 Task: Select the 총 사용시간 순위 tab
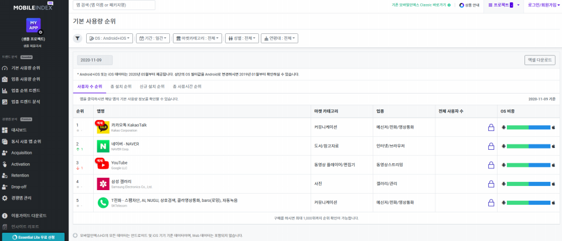187,87
